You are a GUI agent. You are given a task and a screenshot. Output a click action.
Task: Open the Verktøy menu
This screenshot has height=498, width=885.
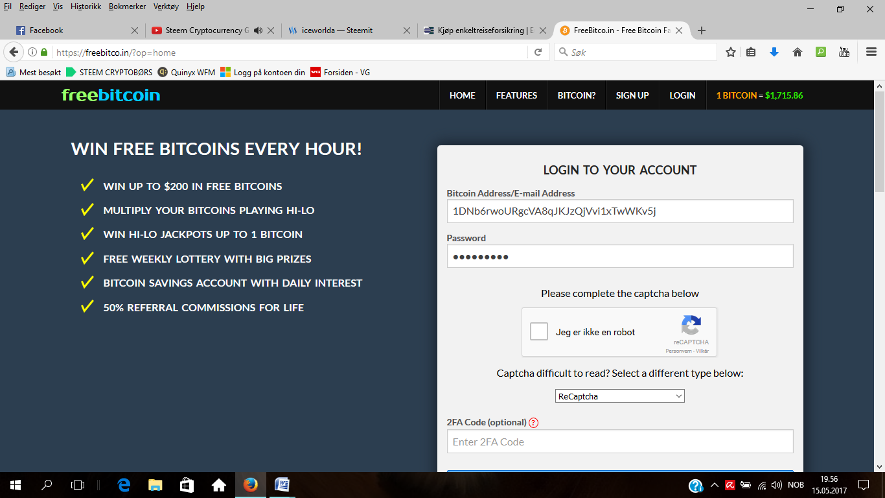167,6
